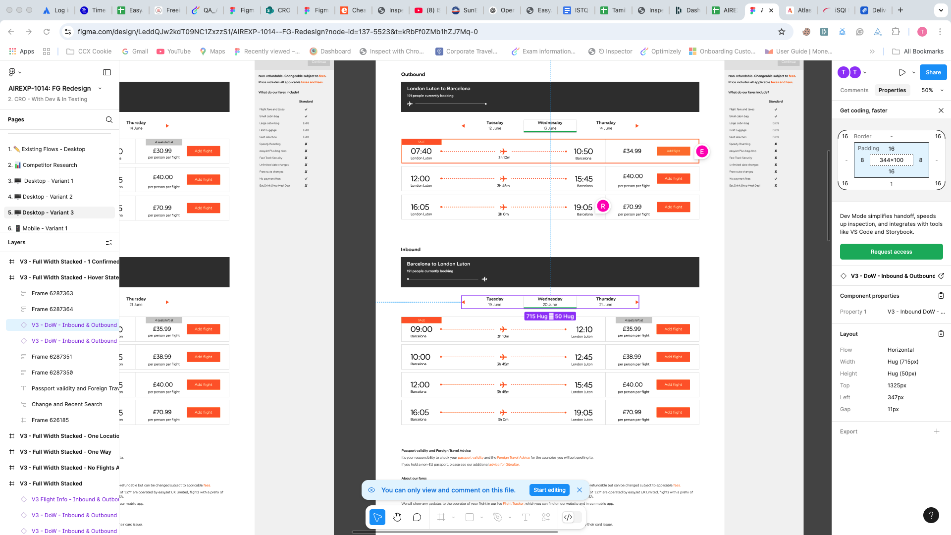This screenshot has width=951, height=535.
Task: Click the Present play icon
Action: pyautogui.click(x=902, y=72)
